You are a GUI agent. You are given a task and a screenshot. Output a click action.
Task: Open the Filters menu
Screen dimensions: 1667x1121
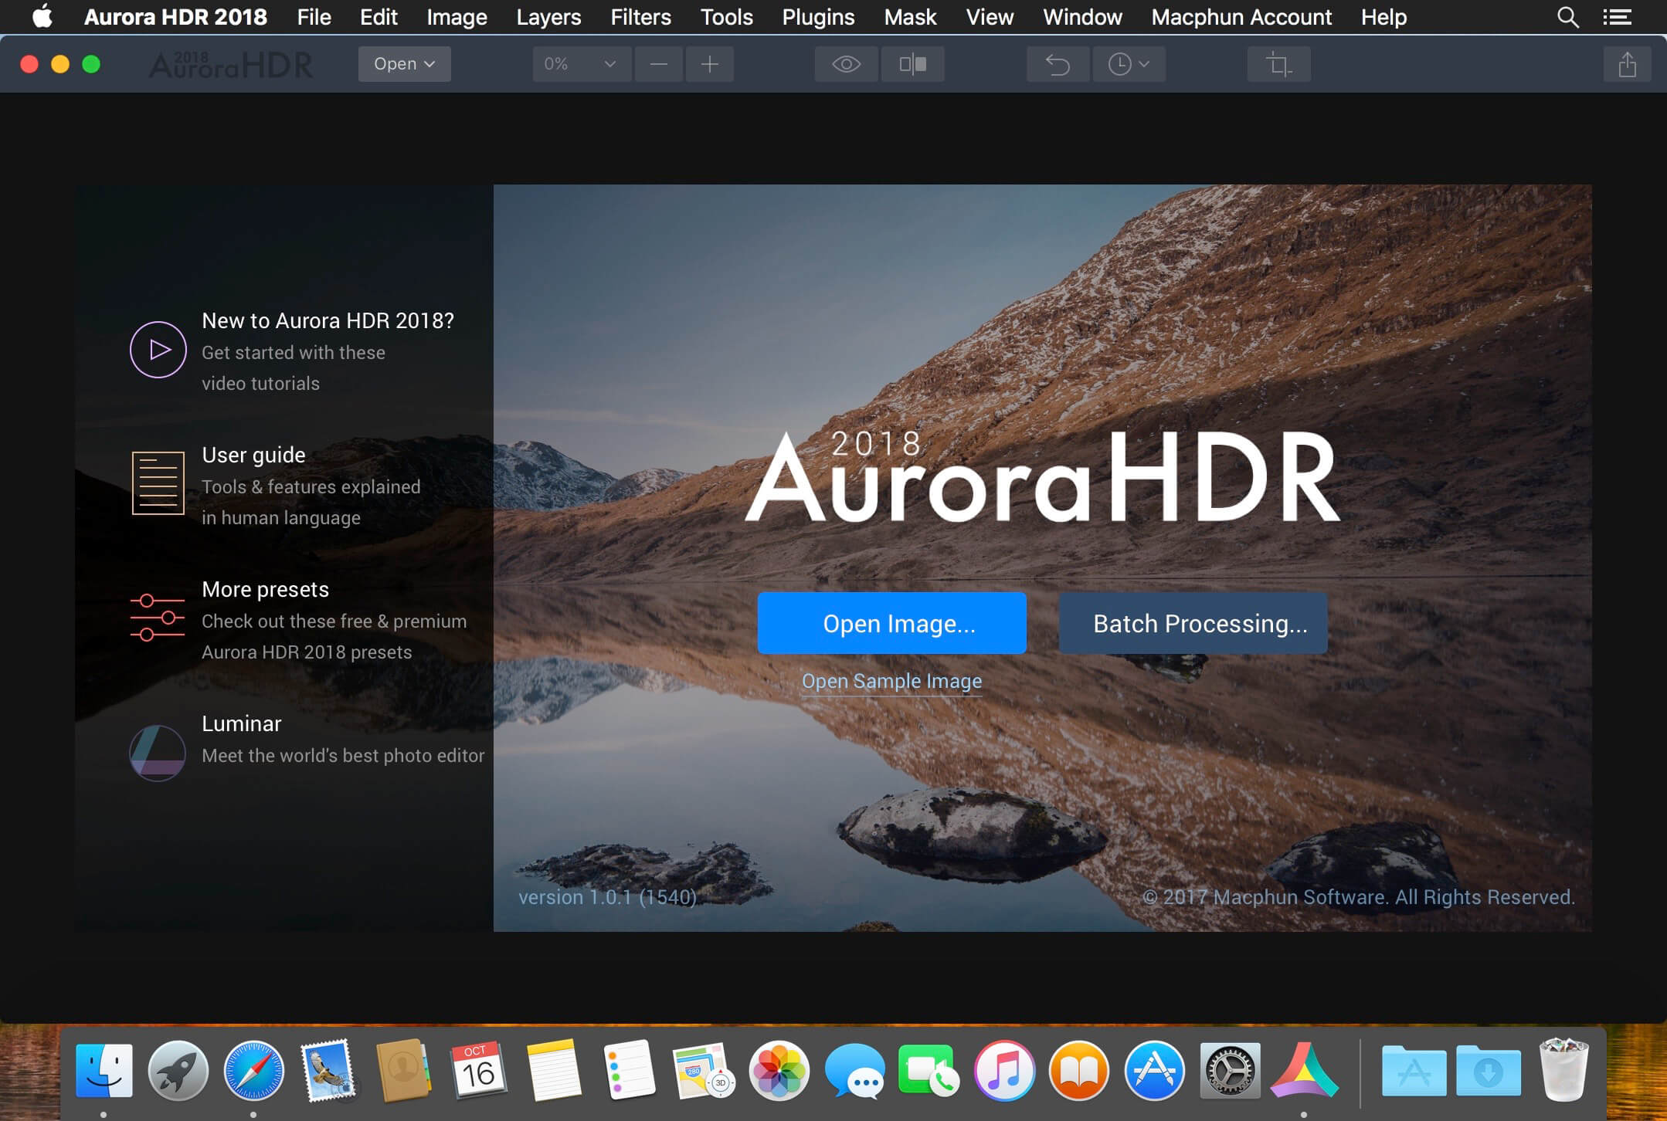click(640, 17)
